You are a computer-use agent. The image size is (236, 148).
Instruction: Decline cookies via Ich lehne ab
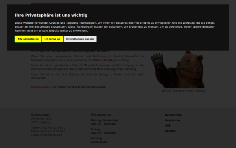coord(52,39)
